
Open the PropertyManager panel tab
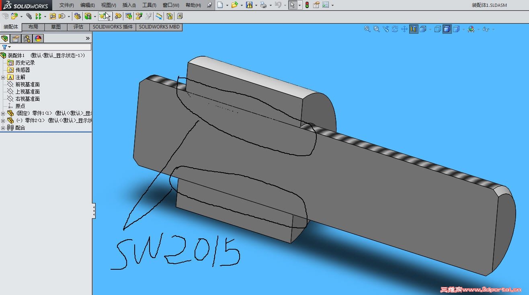click(x=16, y=39)
